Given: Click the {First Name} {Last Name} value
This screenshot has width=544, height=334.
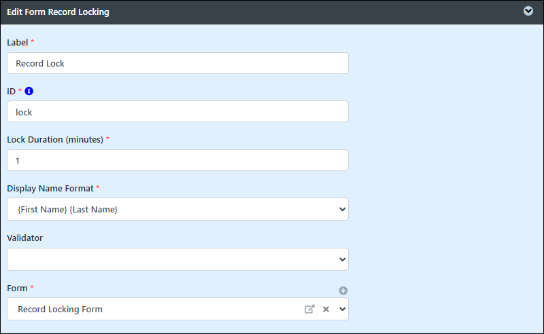Looking at the screenshot, I should coord(67,209).
